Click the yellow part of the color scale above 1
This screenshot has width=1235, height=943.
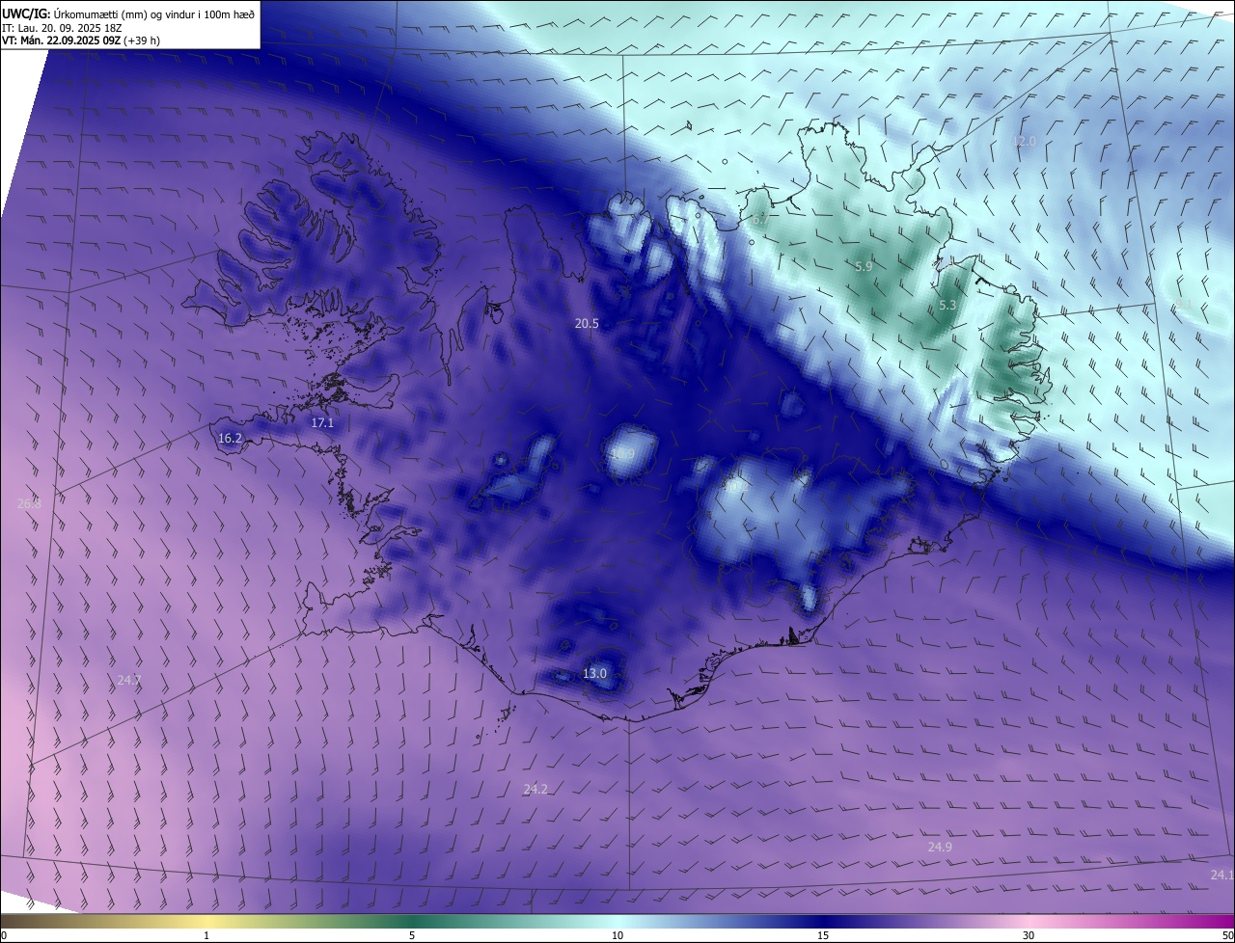(206, 922)
